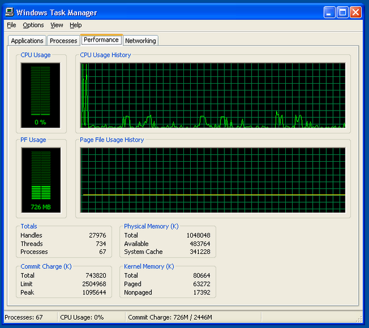
Task: Maximize the Task Manager window
Action: coord(343,12)
